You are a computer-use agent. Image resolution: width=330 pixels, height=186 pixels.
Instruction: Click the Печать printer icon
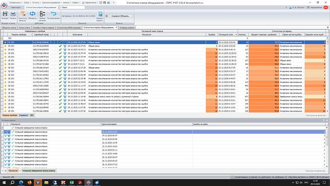[x=13, y=14]
